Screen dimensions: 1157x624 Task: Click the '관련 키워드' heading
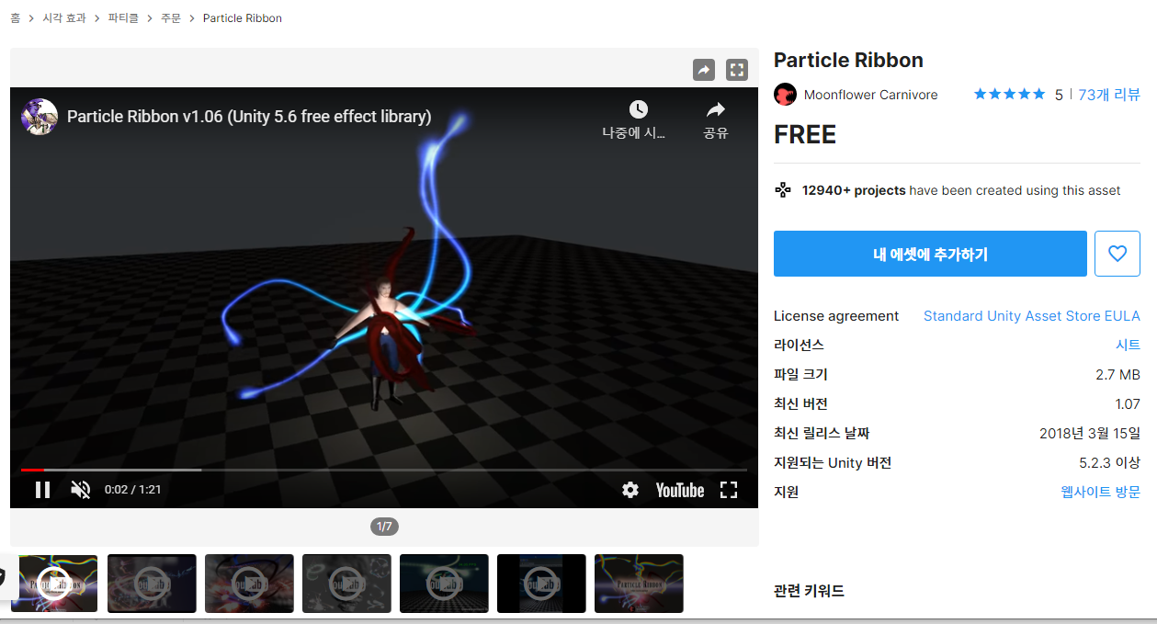coord(809,591)
